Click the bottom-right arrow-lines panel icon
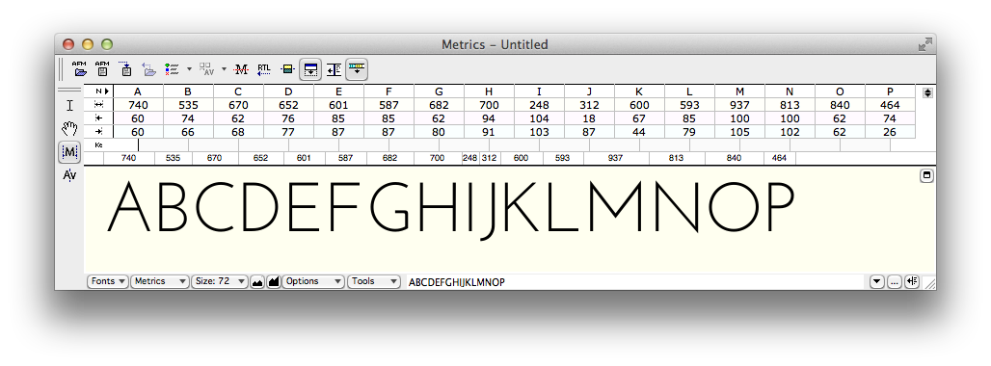The image size is (991, 366). [912, 282]
